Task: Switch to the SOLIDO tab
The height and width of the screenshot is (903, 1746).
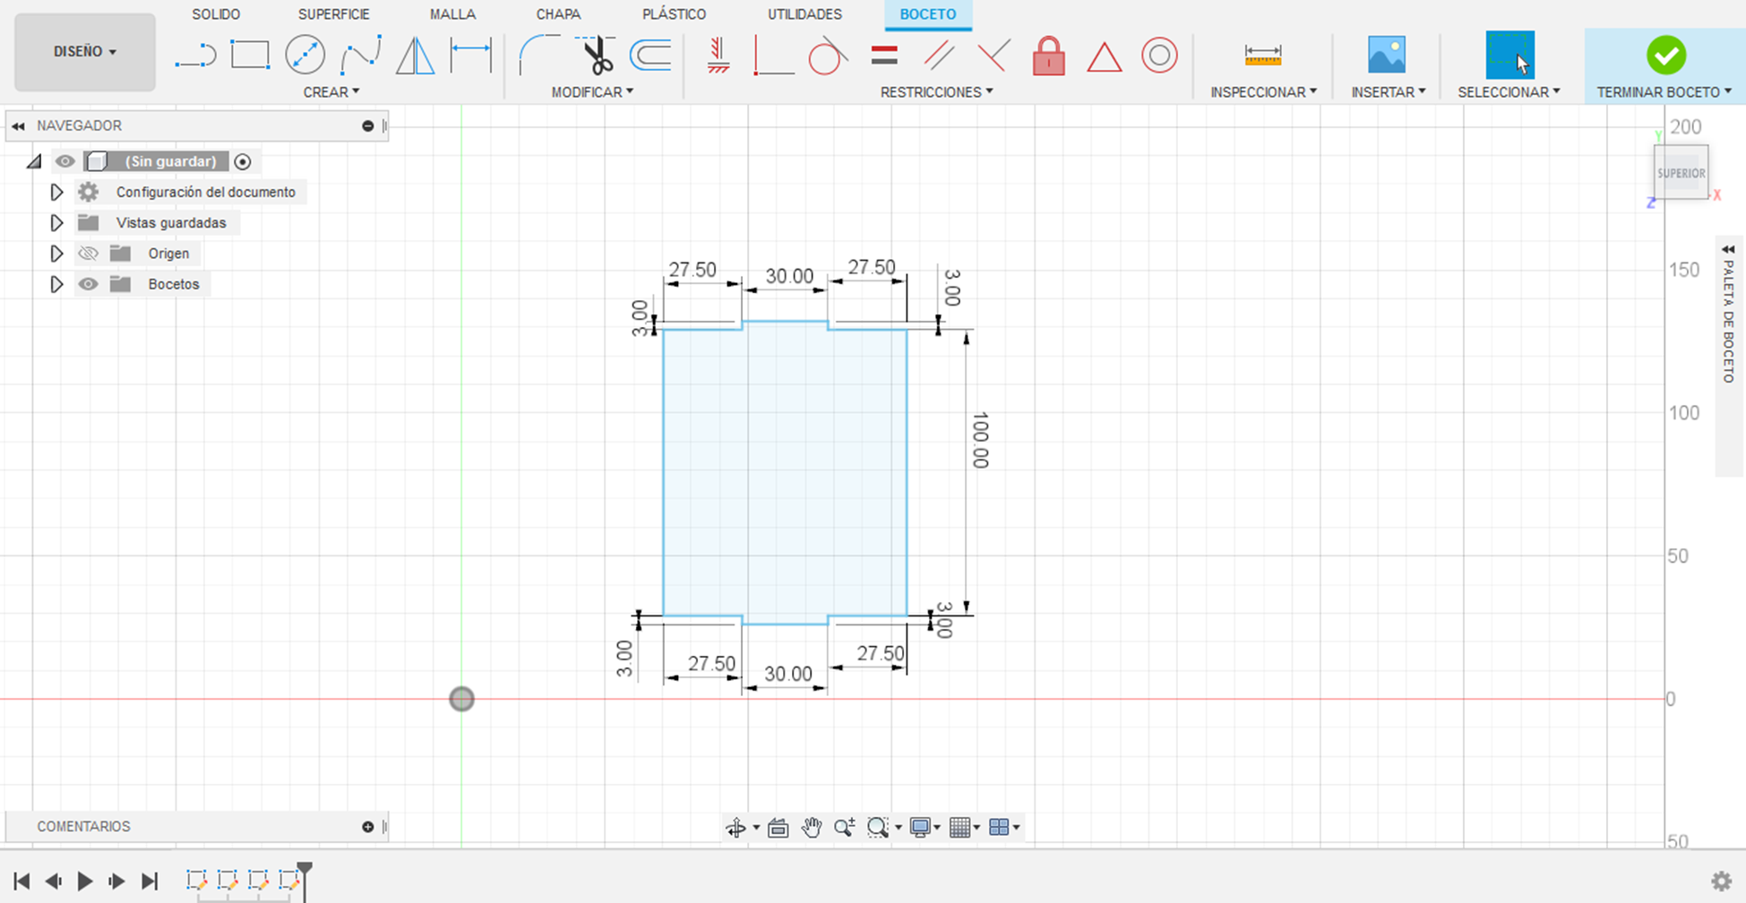Action: tap(216, 14)
